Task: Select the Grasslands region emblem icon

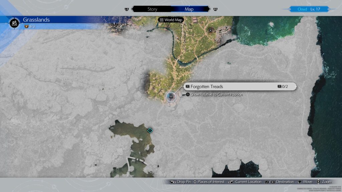Action: pos(14,23)
